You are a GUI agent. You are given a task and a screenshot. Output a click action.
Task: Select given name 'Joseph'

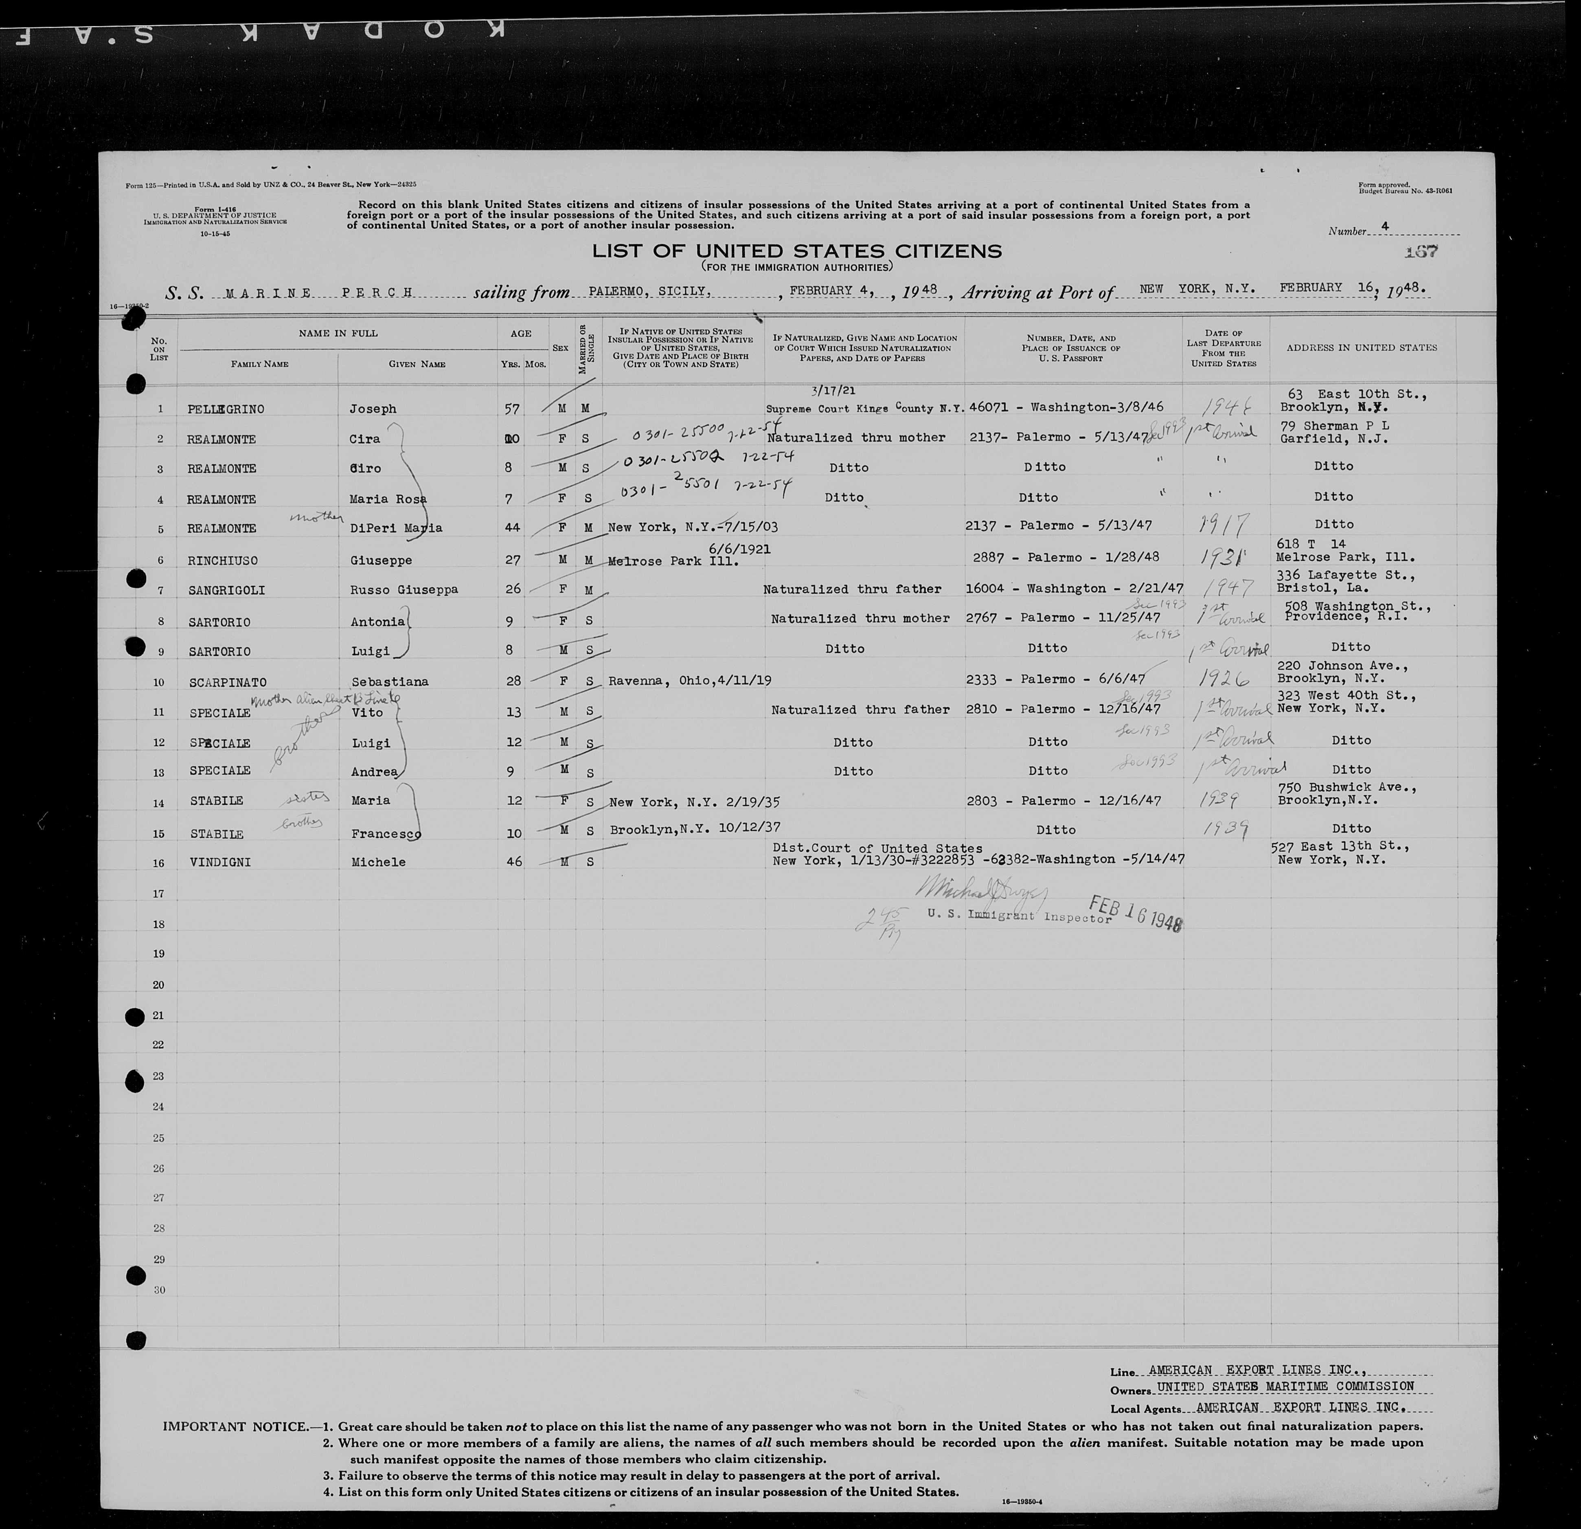click(x=373, y=409)
